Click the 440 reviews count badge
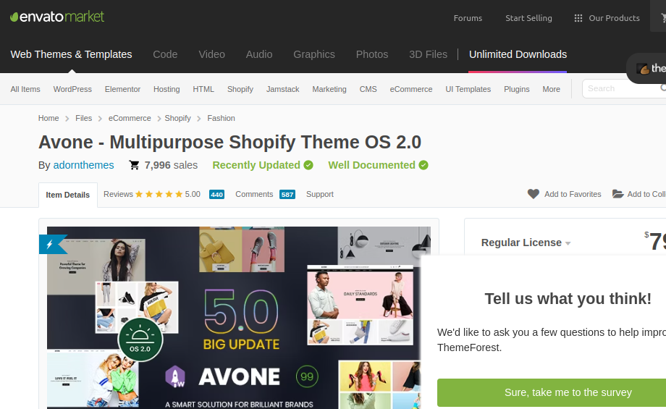 pyautogui.click(x=216, y=195)
